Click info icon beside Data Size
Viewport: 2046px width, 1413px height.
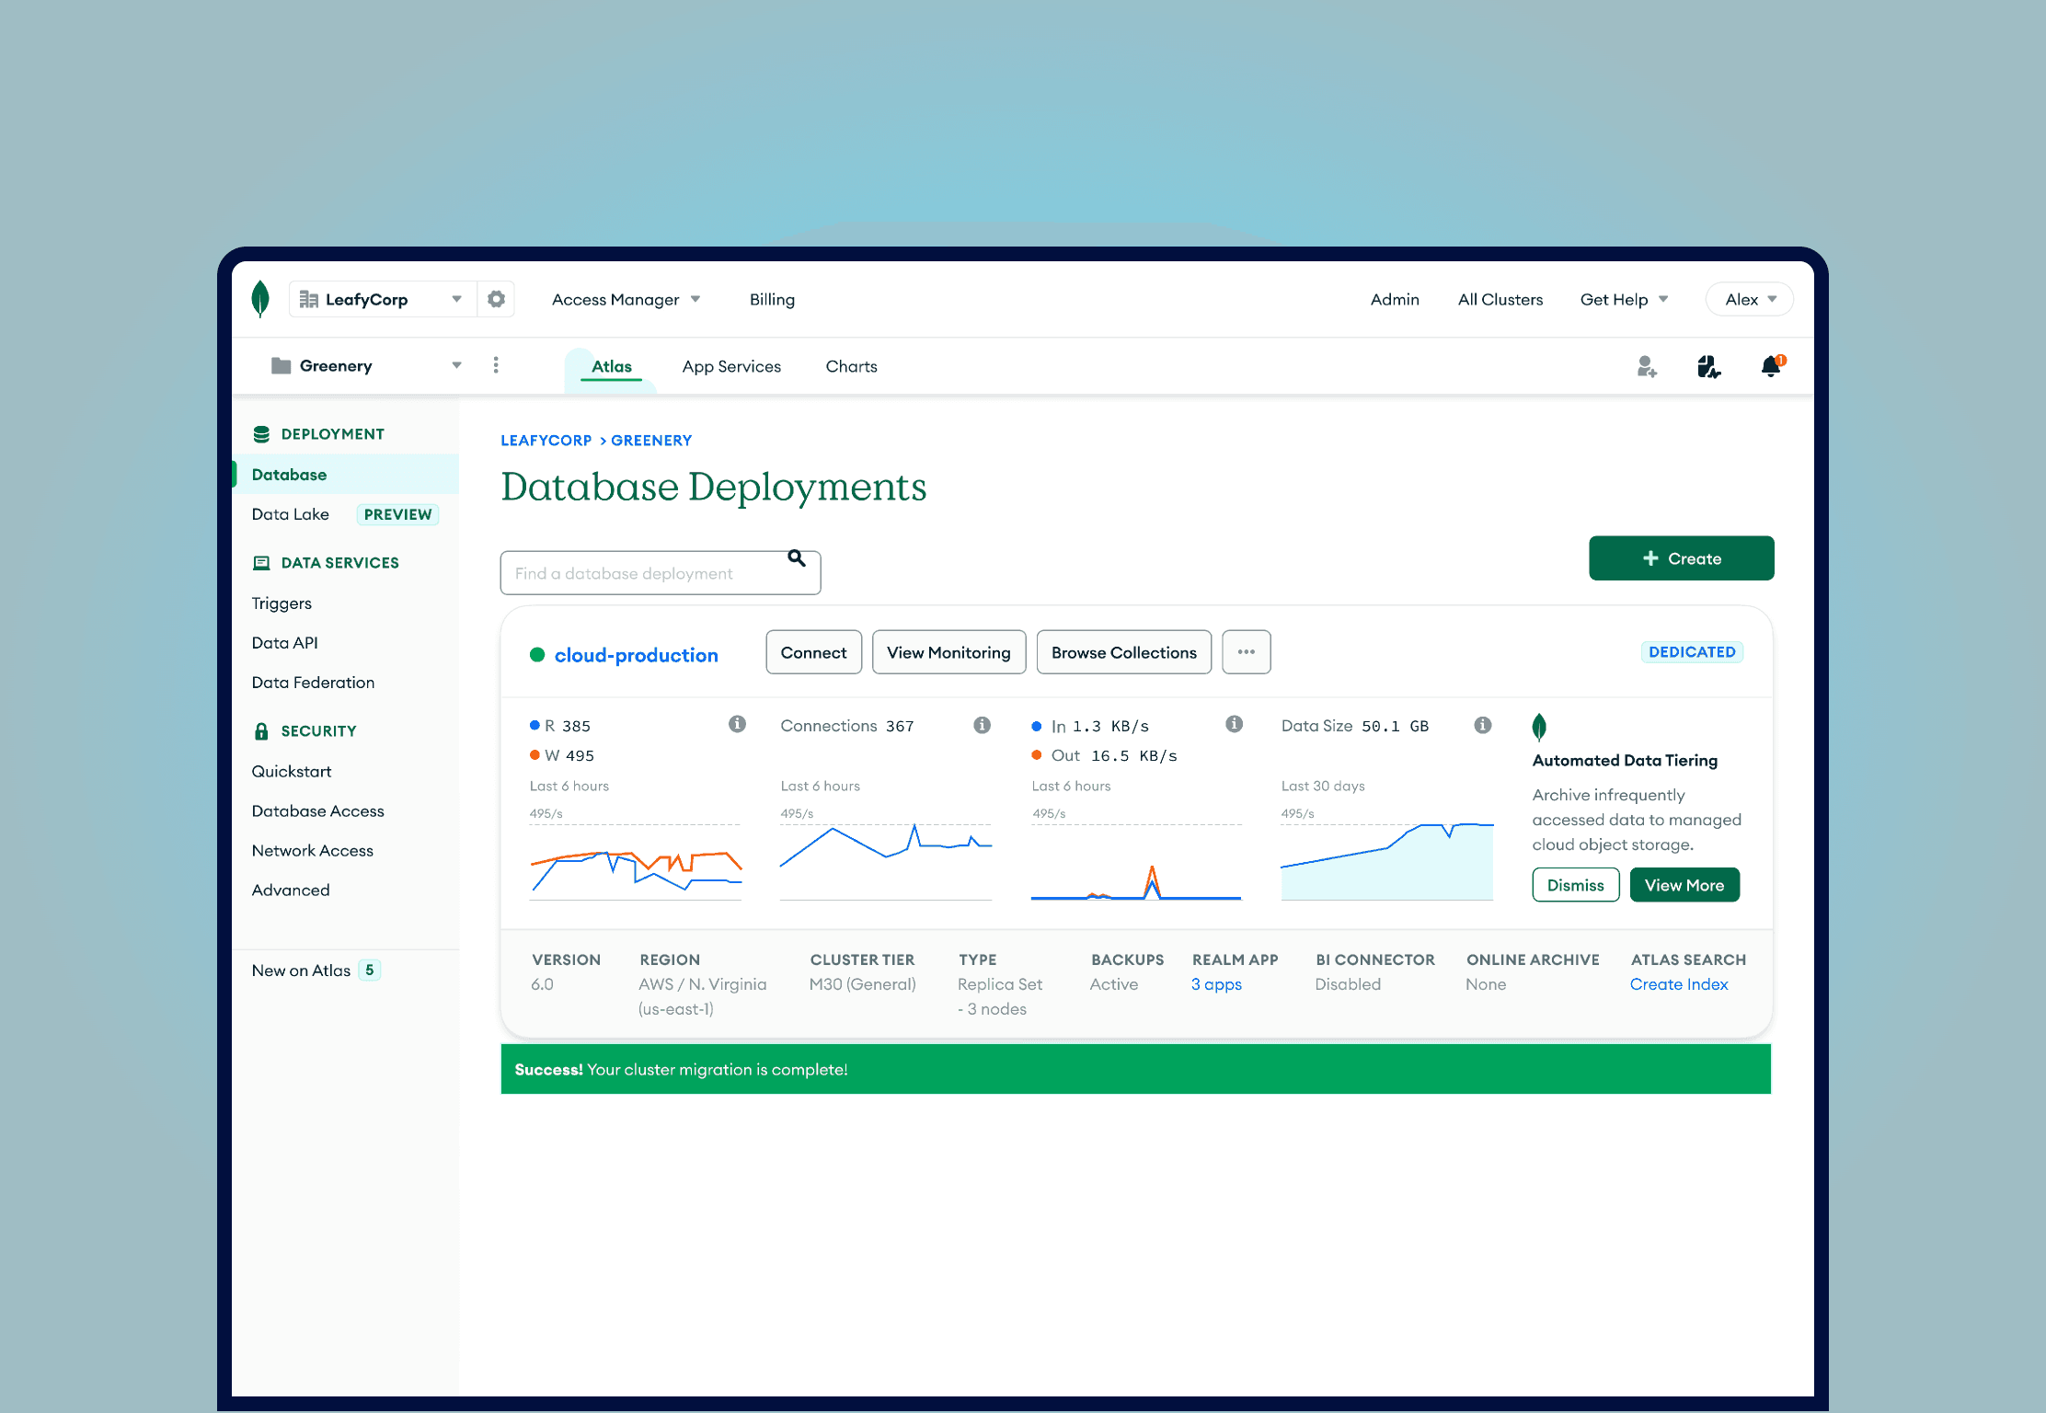tap(1482, 726)
